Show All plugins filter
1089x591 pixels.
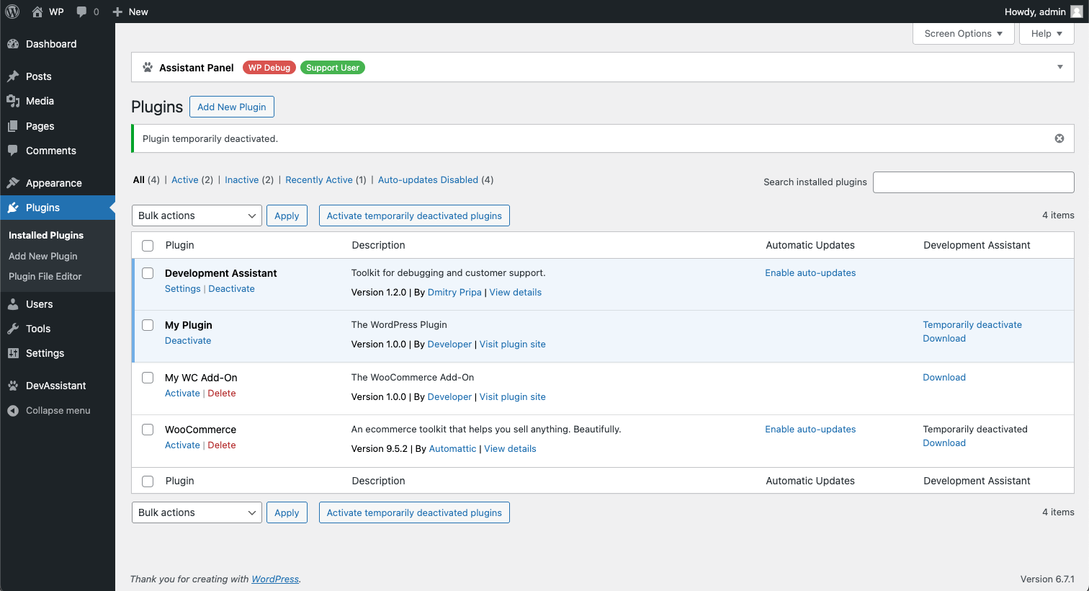[139, 179]
